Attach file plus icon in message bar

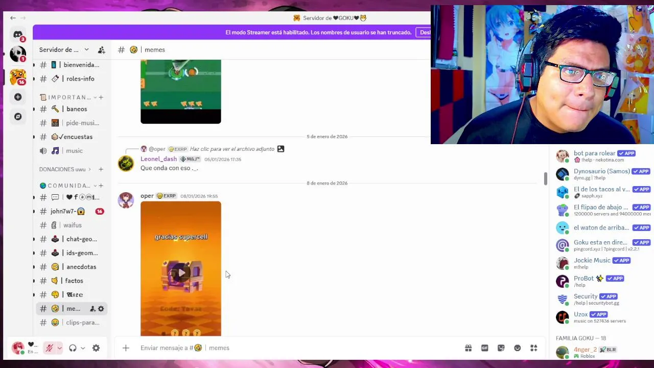tap(126, 348)
